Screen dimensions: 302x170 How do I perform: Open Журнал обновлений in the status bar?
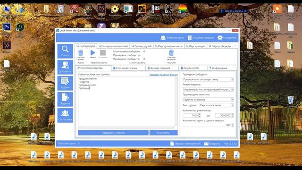coord(185,144)
